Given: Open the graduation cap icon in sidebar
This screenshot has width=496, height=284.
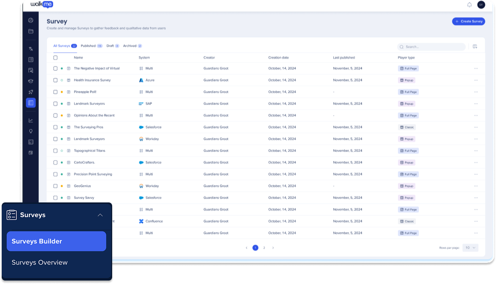Looking at the screenshot, I should (x=31, y=81).
